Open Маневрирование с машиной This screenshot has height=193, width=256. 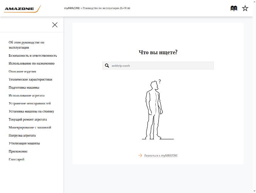(x=30, y=127)
